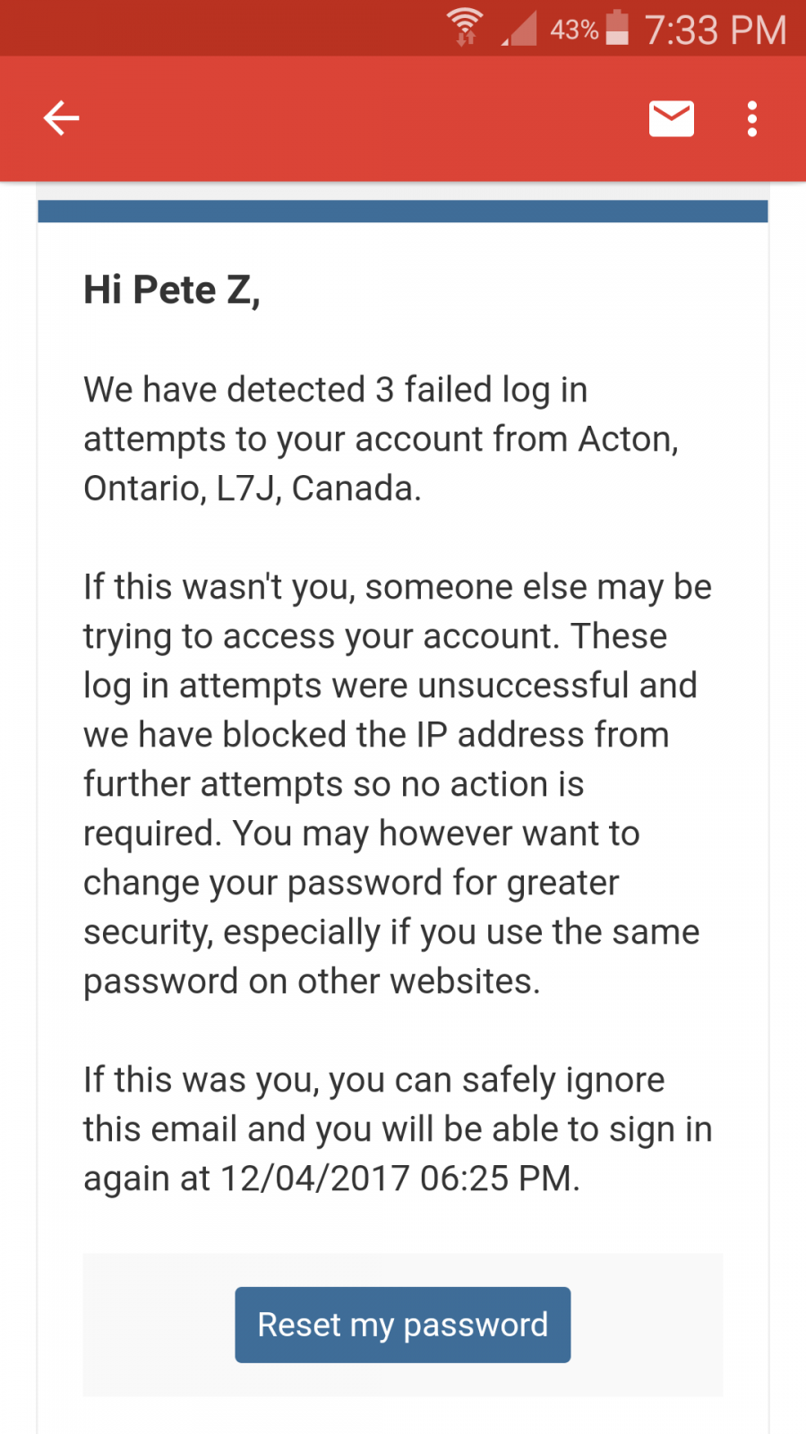
Task: Click the "If this was you" line
Action: tap(374, 1080)
